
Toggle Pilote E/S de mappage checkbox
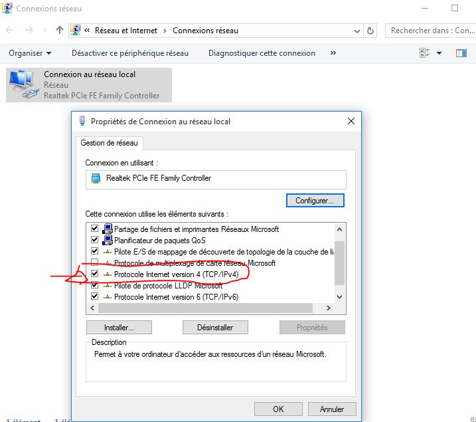[x=94, y=251]
